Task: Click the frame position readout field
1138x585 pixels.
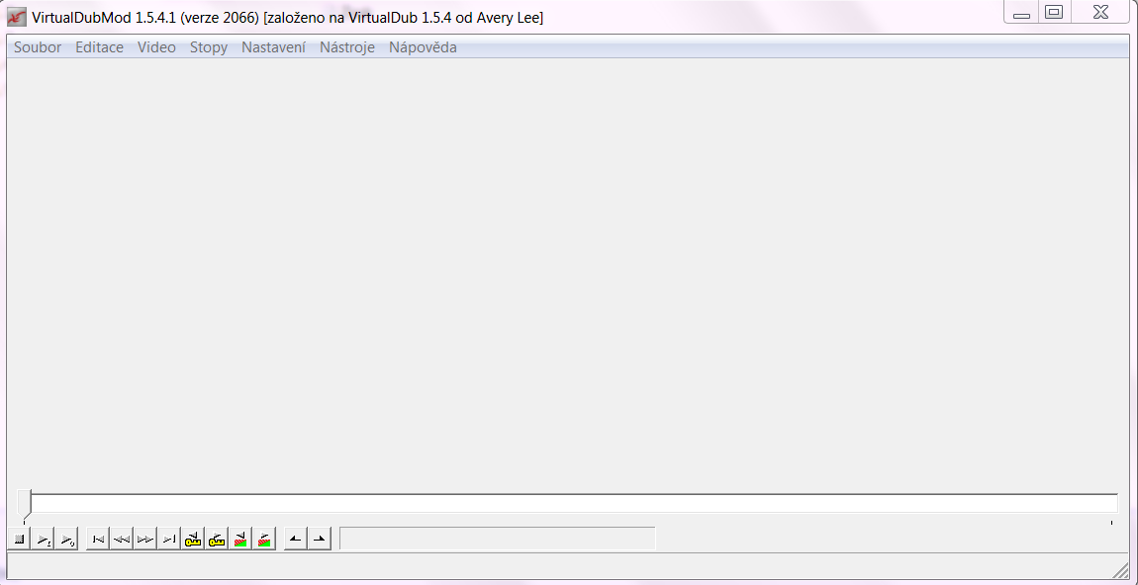Action: click(497, 539)
